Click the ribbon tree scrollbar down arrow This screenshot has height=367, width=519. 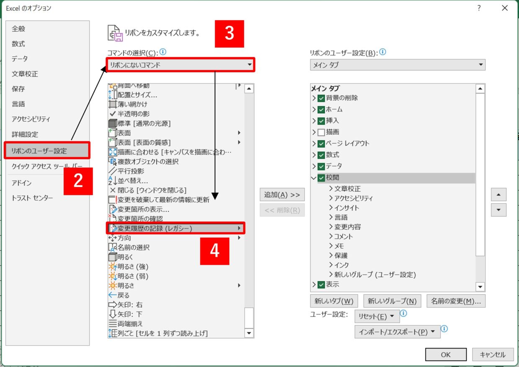tap(480, 287)
